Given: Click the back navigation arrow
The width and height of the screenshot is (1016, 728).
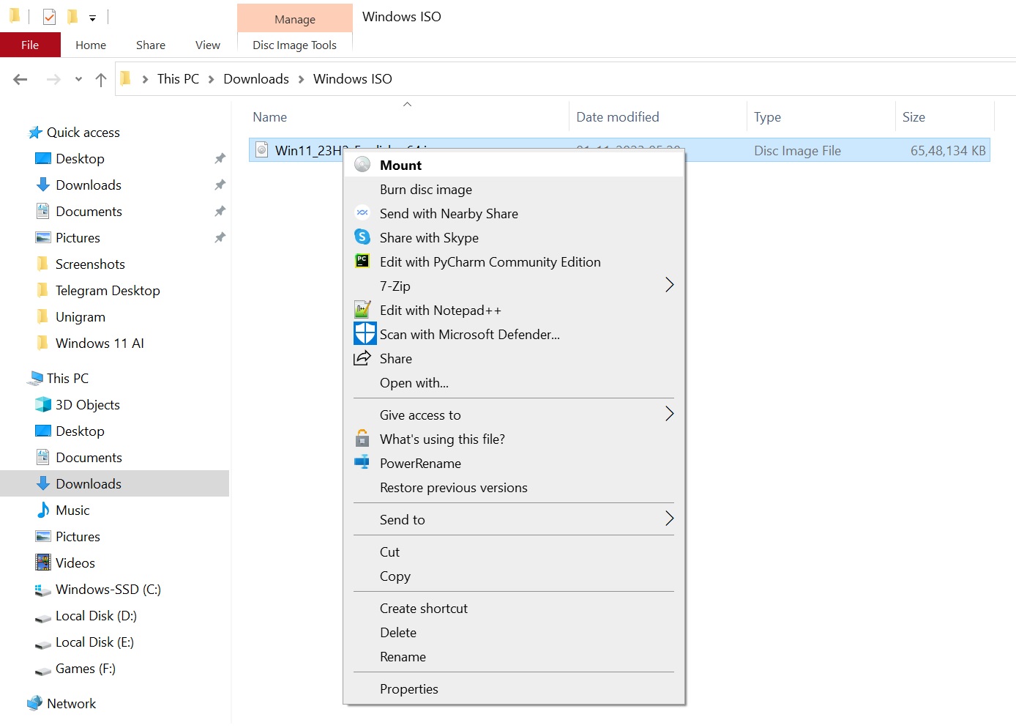Looking at the screenshot, I should point(20,78).
